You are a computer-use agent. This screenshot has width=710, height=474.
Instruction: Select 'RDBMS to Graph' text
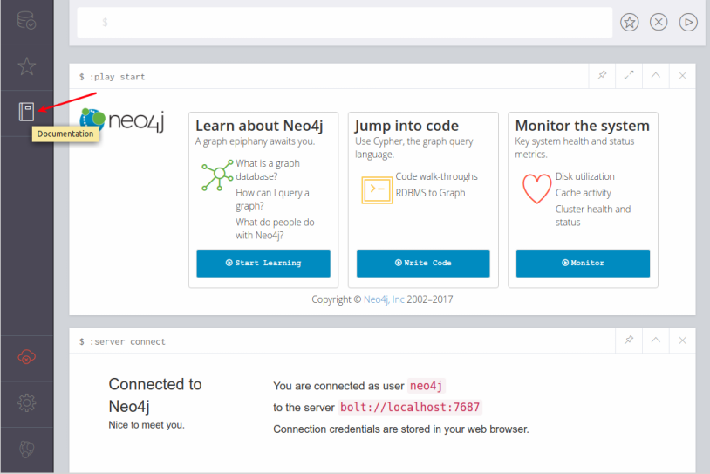(430, 193)
